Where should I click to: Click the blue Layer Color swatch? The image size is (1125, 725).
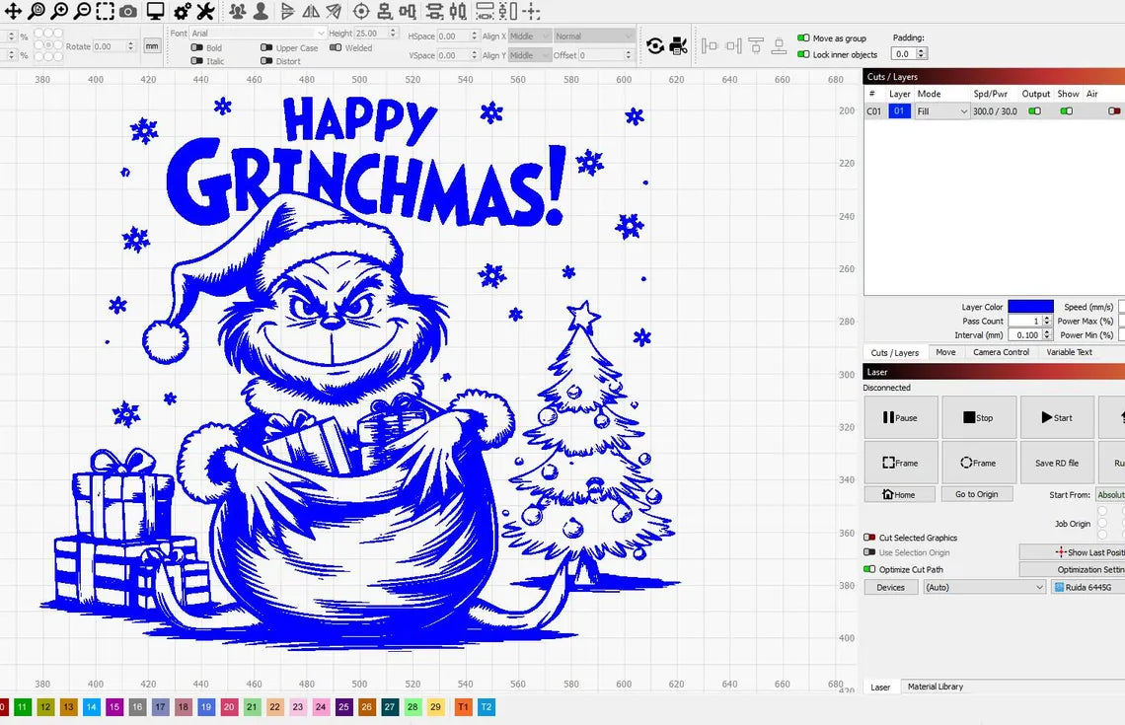(x=1030, y=307)
